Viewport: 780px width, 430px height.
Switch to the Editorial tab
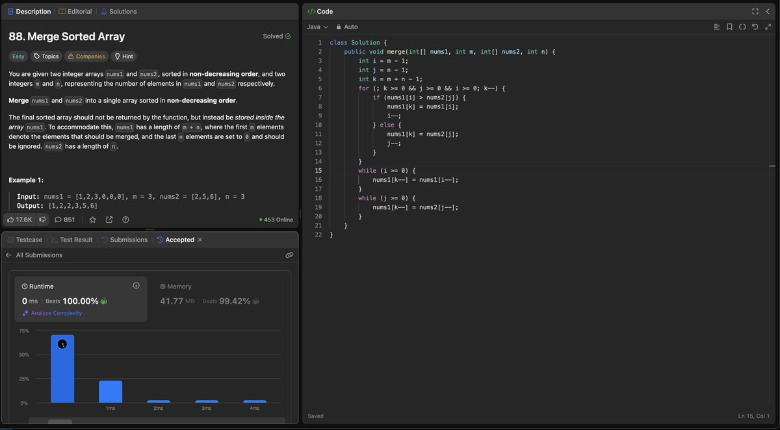point(75,11)
